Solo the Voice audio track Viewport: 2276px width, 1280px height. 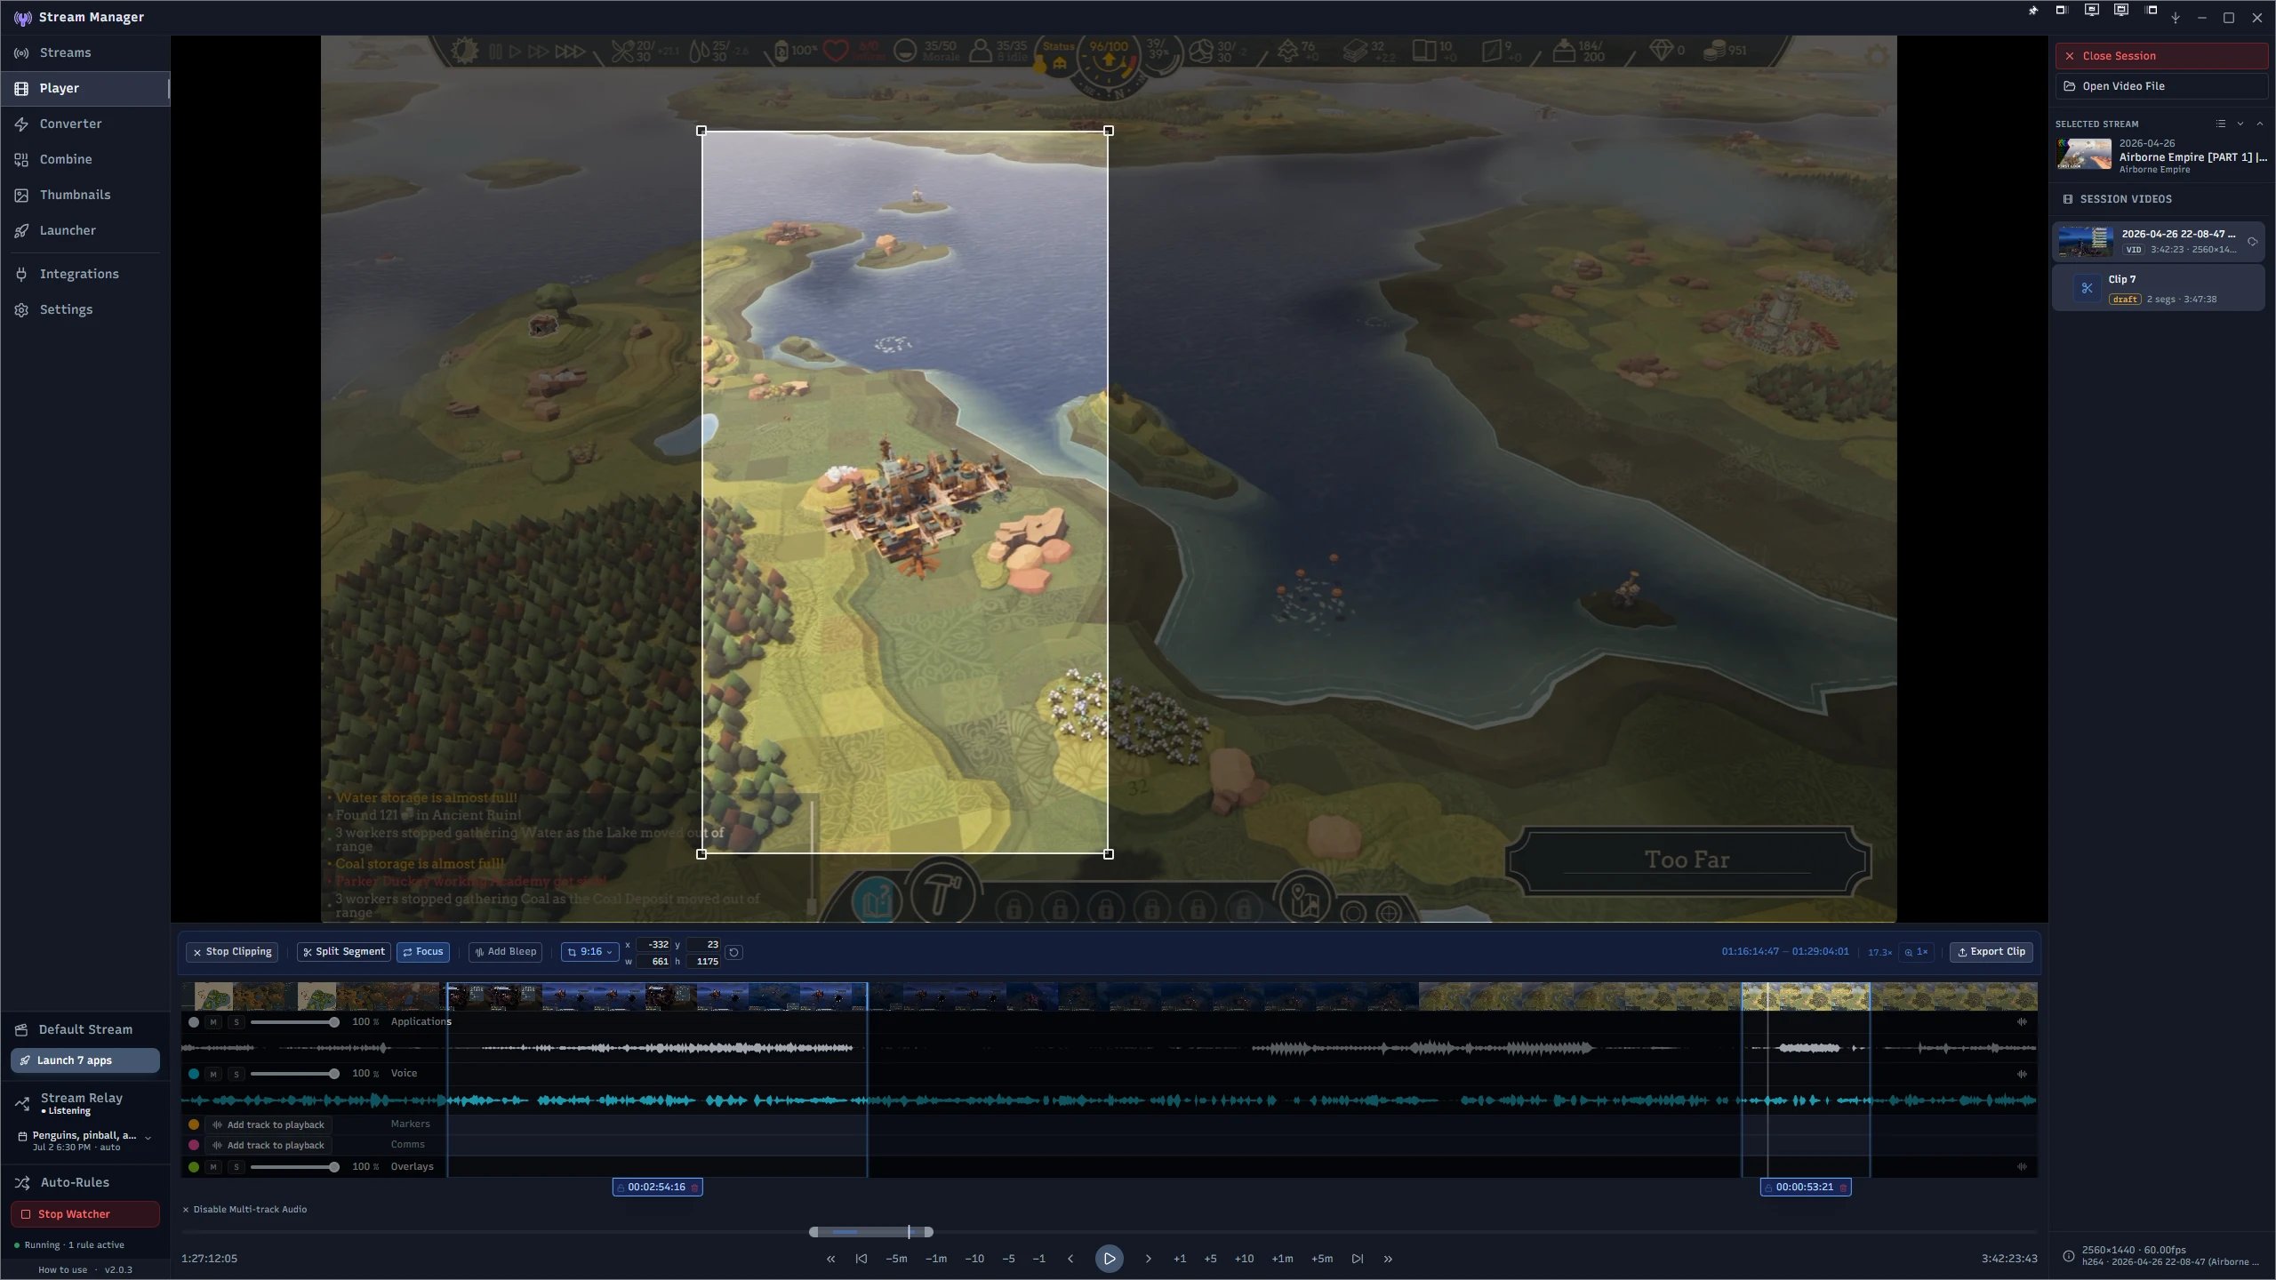pos(236,1074)
